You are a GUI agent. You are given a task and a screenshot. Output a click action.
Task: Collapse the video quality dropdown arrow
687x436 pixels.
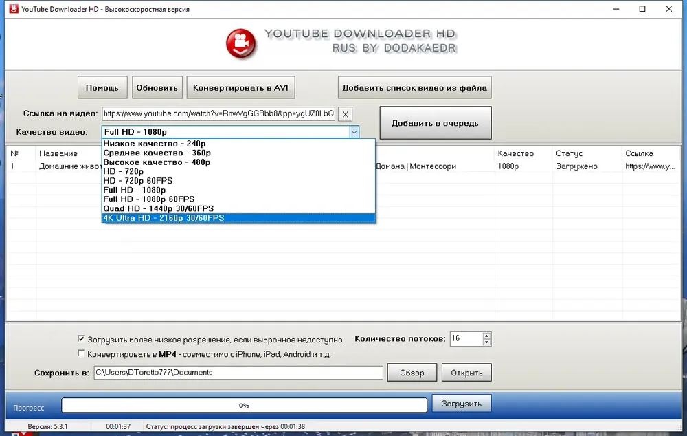(x=354, y=131)
